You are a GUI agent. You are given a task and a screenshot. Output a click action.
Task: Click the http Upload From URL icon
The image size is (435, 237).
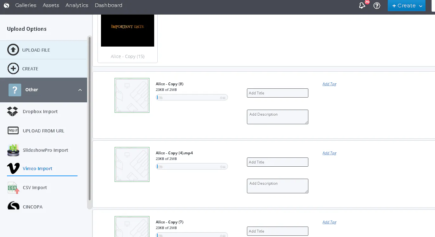(x=13, y=131)
